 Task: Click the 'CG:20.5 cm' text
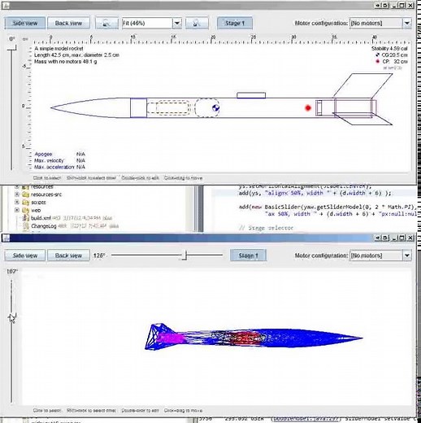394,55
